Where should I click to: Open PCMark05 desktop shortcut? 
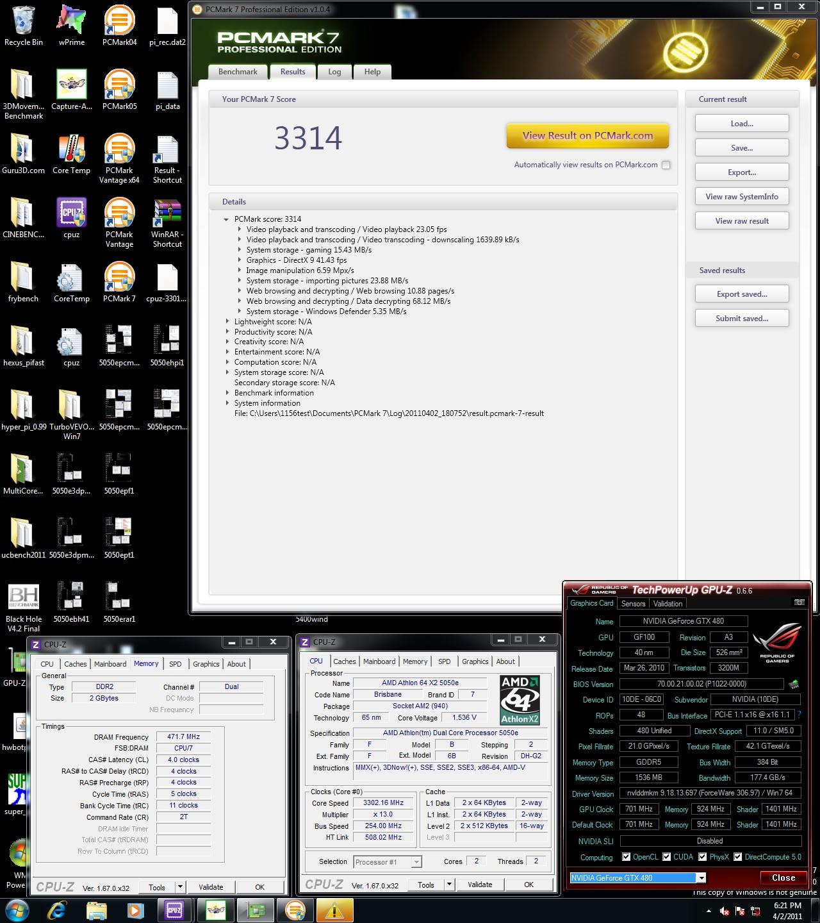[x=119, y=90]
